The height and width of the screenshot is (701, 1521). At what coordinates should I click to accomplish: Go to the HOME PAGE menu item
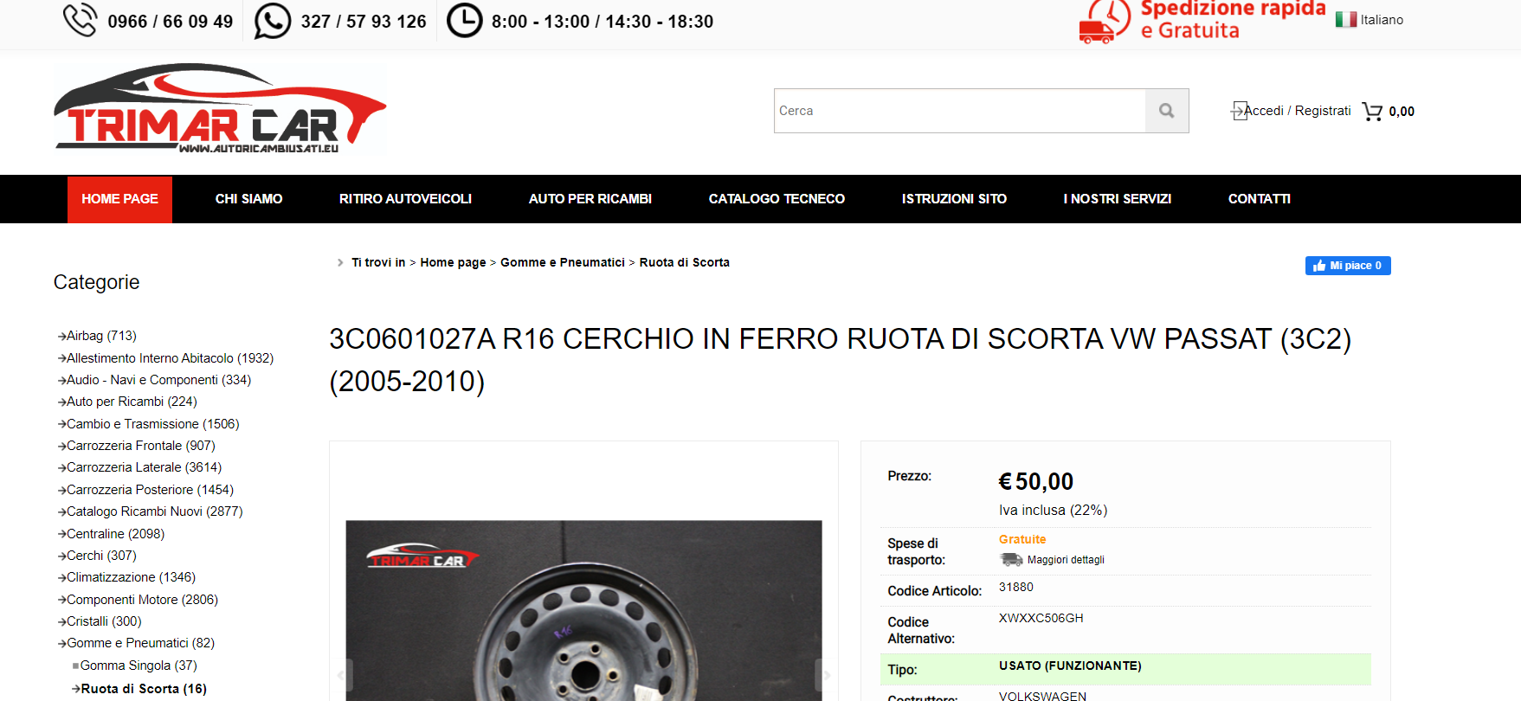119,199
